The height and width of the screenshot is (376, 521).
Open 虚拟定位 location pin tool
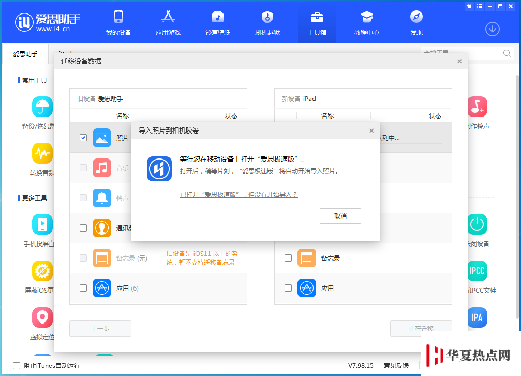(42, 317)
